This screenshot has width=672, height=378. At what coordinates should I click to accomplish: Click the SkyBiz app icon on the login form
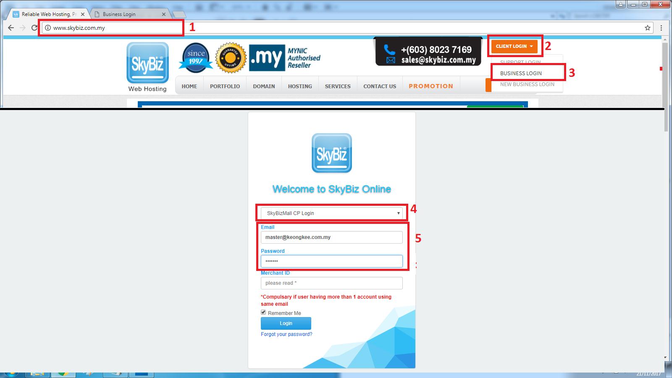point(331,153)
